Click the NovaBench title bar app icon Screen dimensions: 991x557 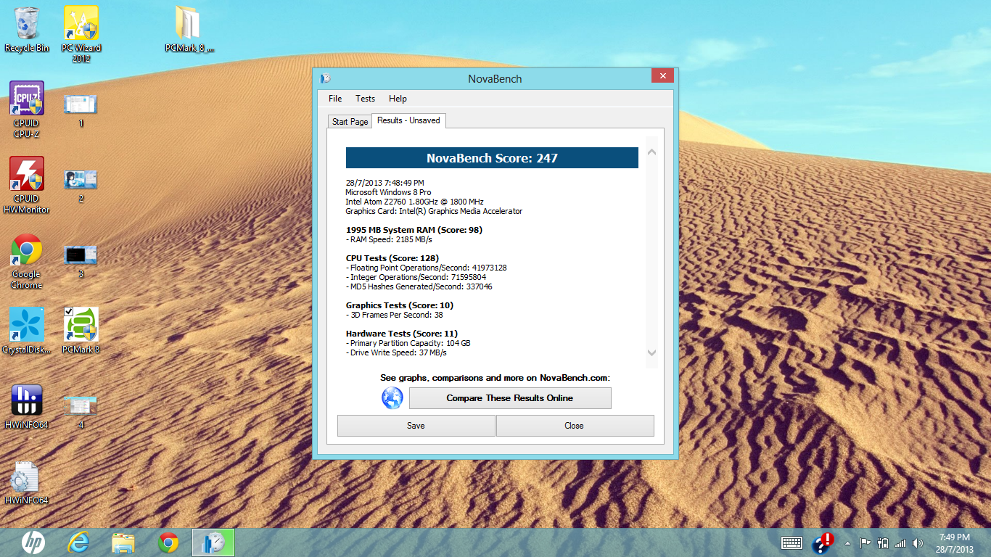(x=326, y=78)
